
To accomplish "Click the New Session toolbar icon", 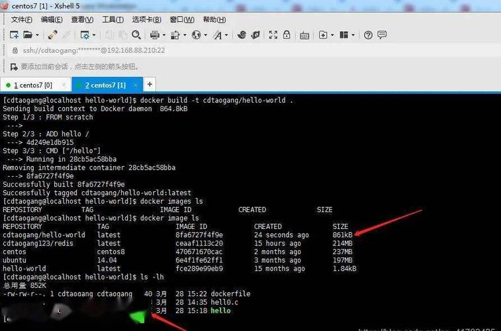I will coord(14,35).
